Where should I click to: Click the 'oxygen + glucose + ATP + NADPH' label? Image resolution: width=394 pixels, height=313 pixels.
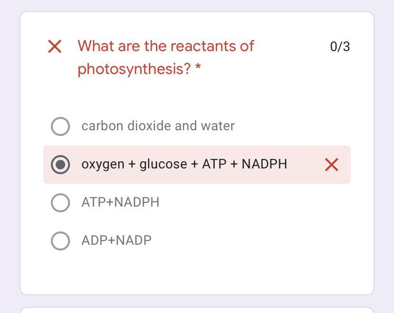point(184,164)
